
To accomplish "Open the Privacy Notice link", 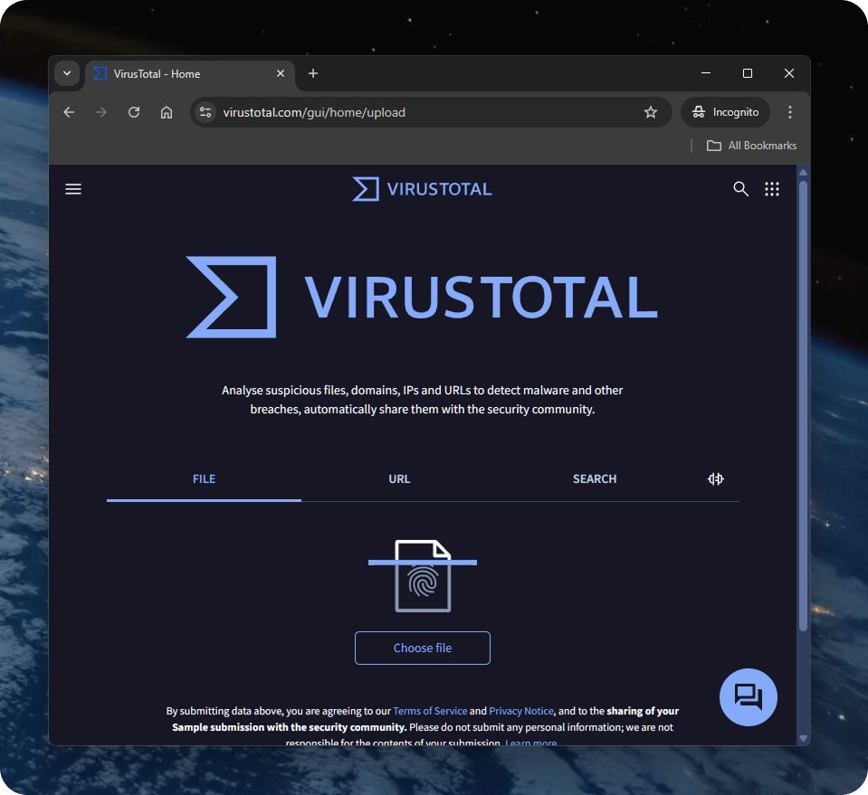I will [x=521, y=711].
